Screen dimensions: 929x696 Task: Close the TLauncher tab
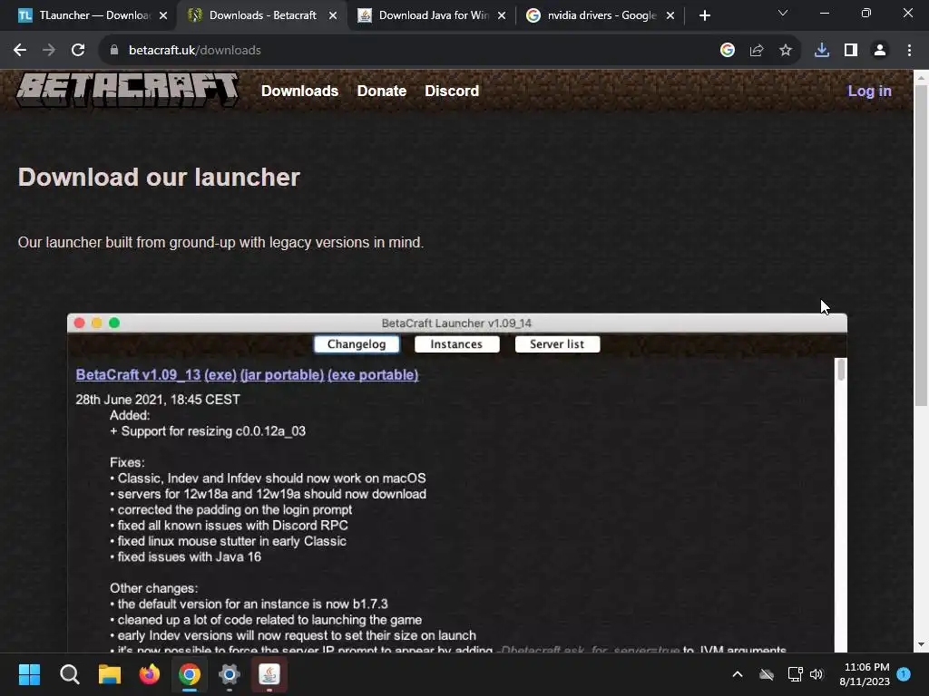point(163,15)
